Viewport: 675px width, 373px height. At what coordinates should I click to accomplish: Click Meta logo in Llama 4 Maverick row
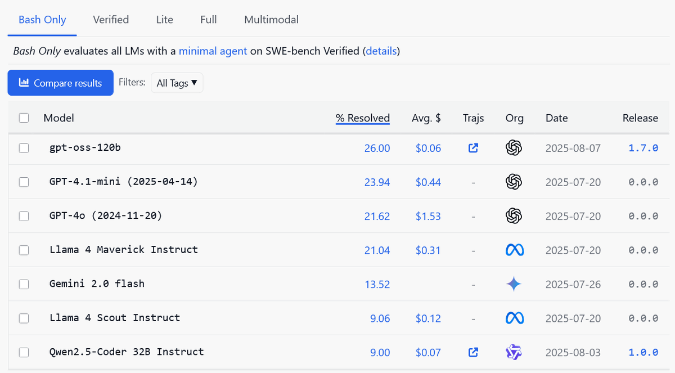pos(514,250)
